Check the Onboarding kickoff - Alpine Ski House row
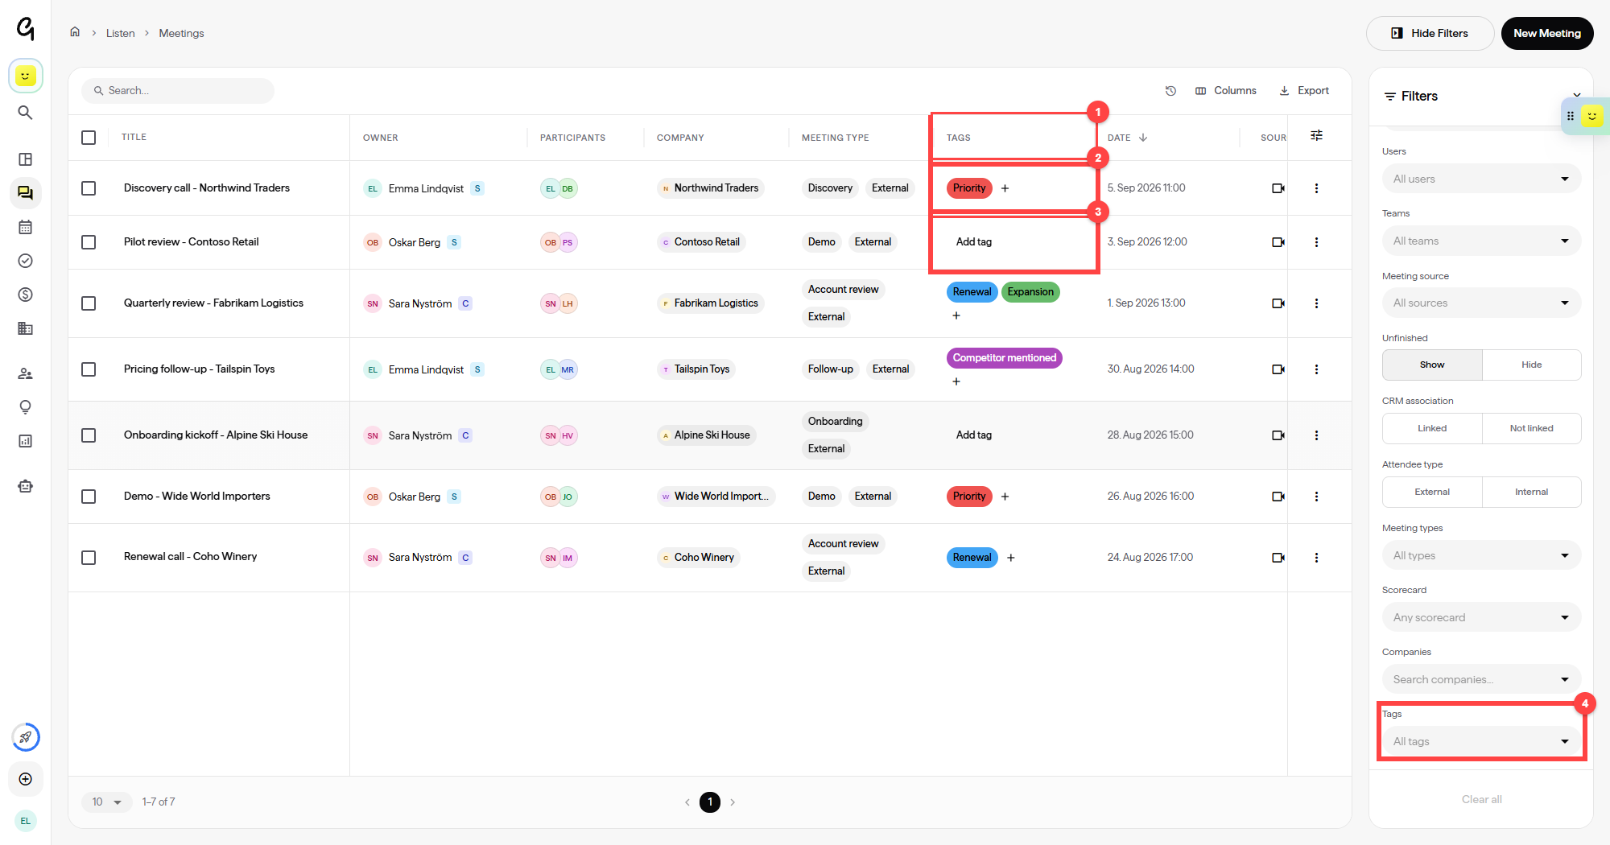The height and width of the screenshot is (845, 1610). [x=89, y=435]
